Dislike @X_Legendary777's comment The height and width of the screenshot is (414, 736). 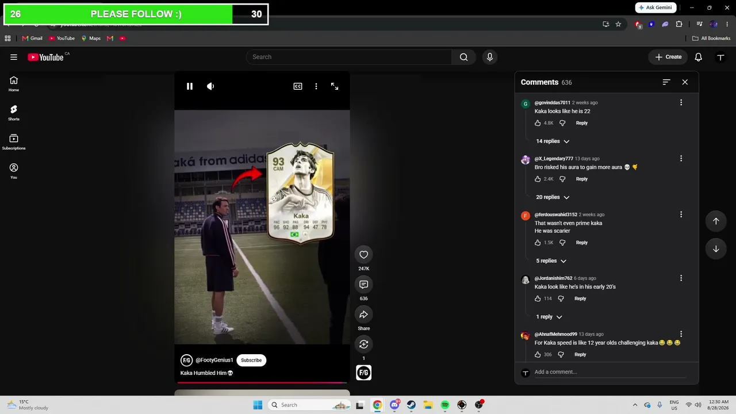pyautogui.click(x=562, y=179)
